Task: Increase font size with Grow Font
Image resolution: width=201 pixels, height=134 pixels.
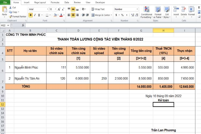Action: click(59, 9)
